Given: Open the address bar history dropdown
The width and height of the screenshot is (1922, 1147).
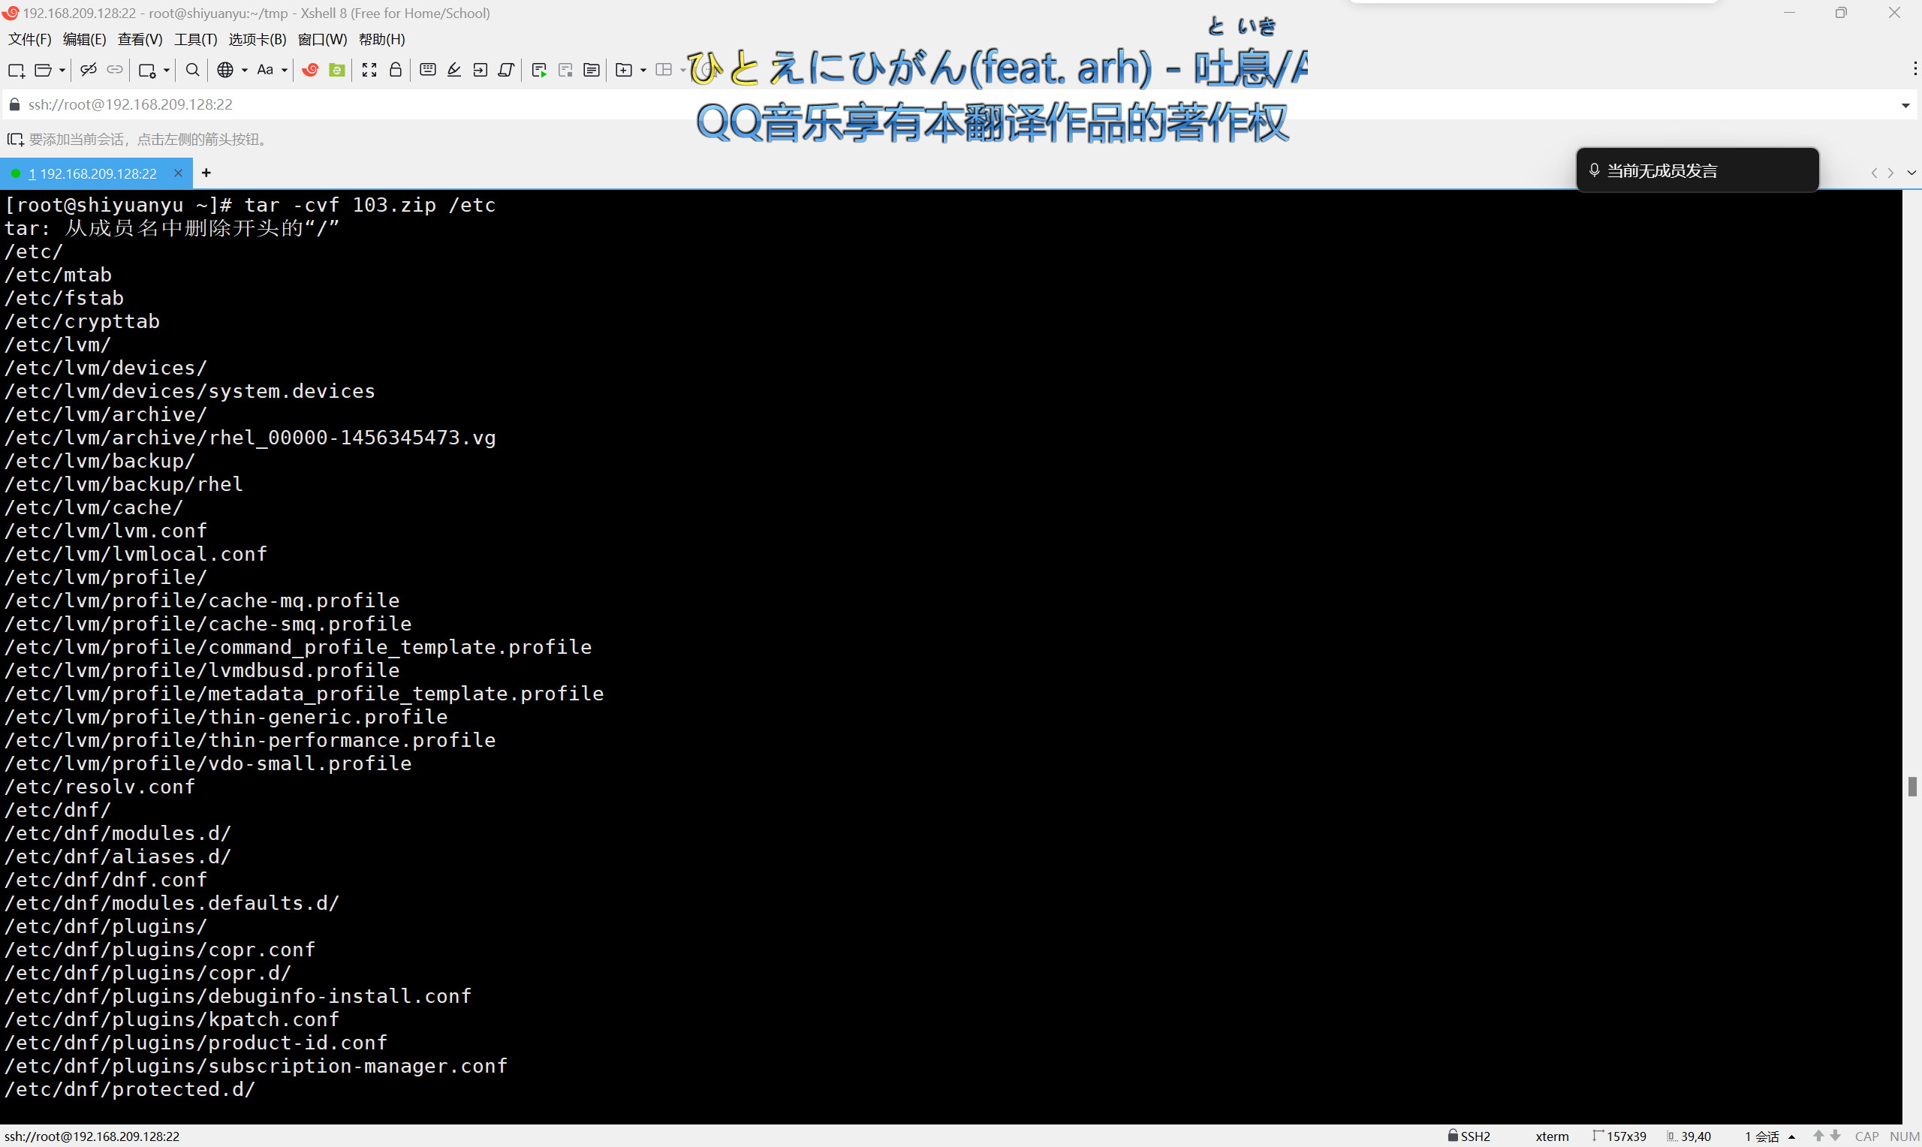Looking at the screenshot, I should pos(1905,105).
